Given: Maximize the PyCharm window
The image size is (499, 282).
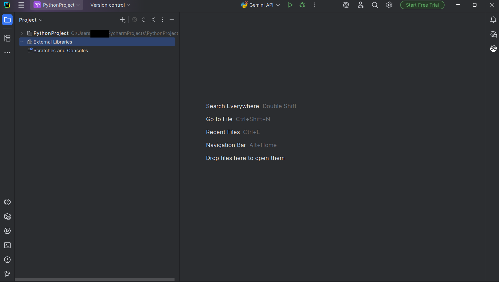Looking at the screenshot, I should click(x=474, y=5).
